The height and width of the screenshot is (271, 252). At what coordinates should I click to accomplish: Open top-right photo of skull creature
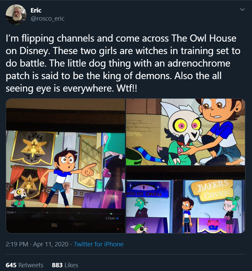(185, 132)
